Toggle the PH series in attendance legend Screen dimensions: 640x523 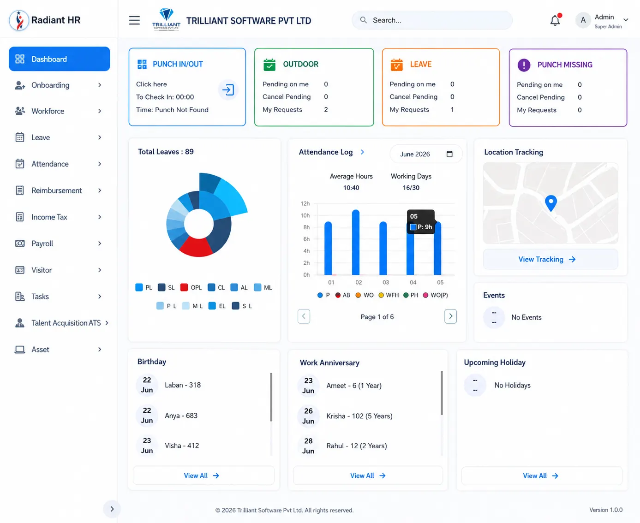click(x=411, y=295)
